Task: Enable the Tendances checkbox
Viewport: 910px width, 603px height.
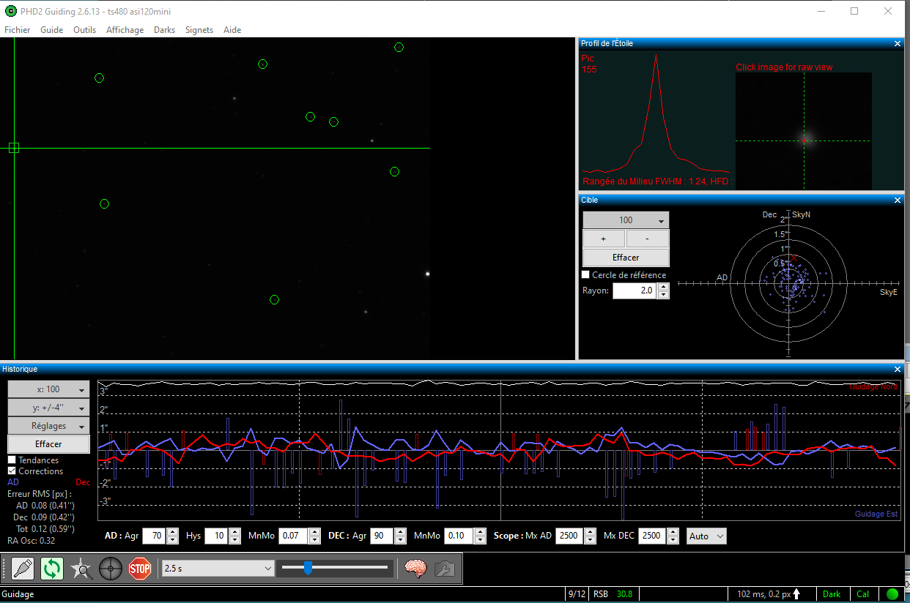Action: (x=12, y=460)
